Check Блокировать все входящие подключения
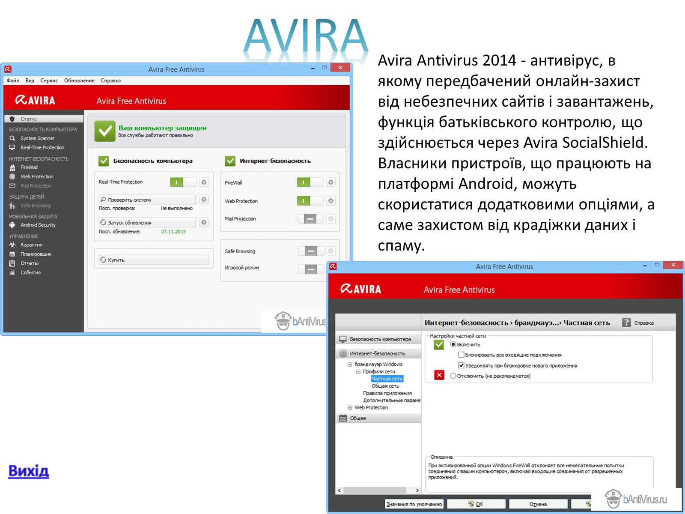The image size is (685, 514). click(461, 355)
